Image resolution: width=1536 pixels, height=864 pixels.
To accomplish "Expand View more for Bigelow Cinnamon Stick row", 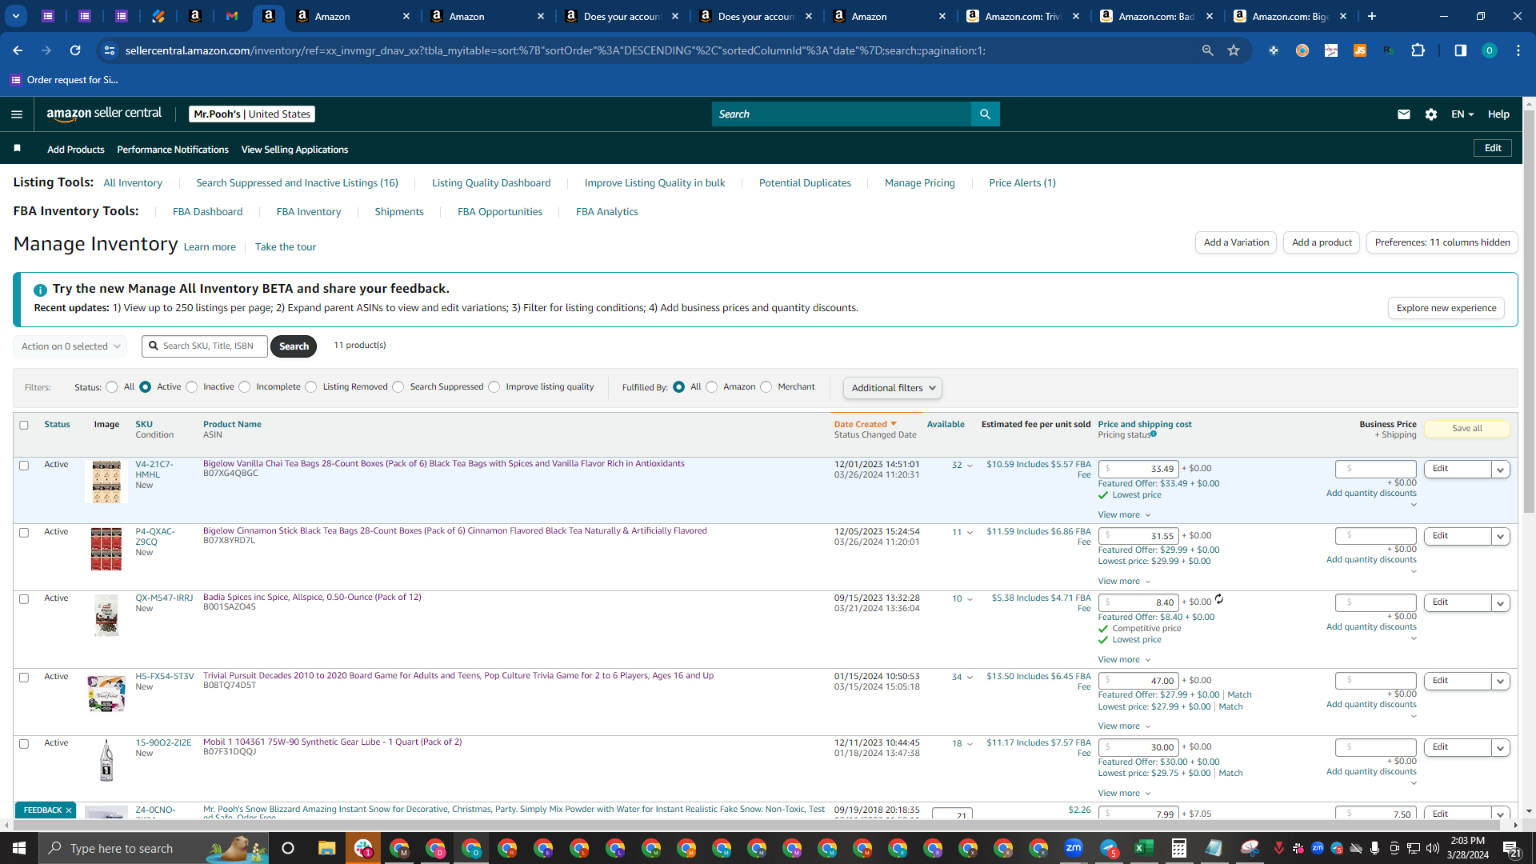I will point(1124,582).
